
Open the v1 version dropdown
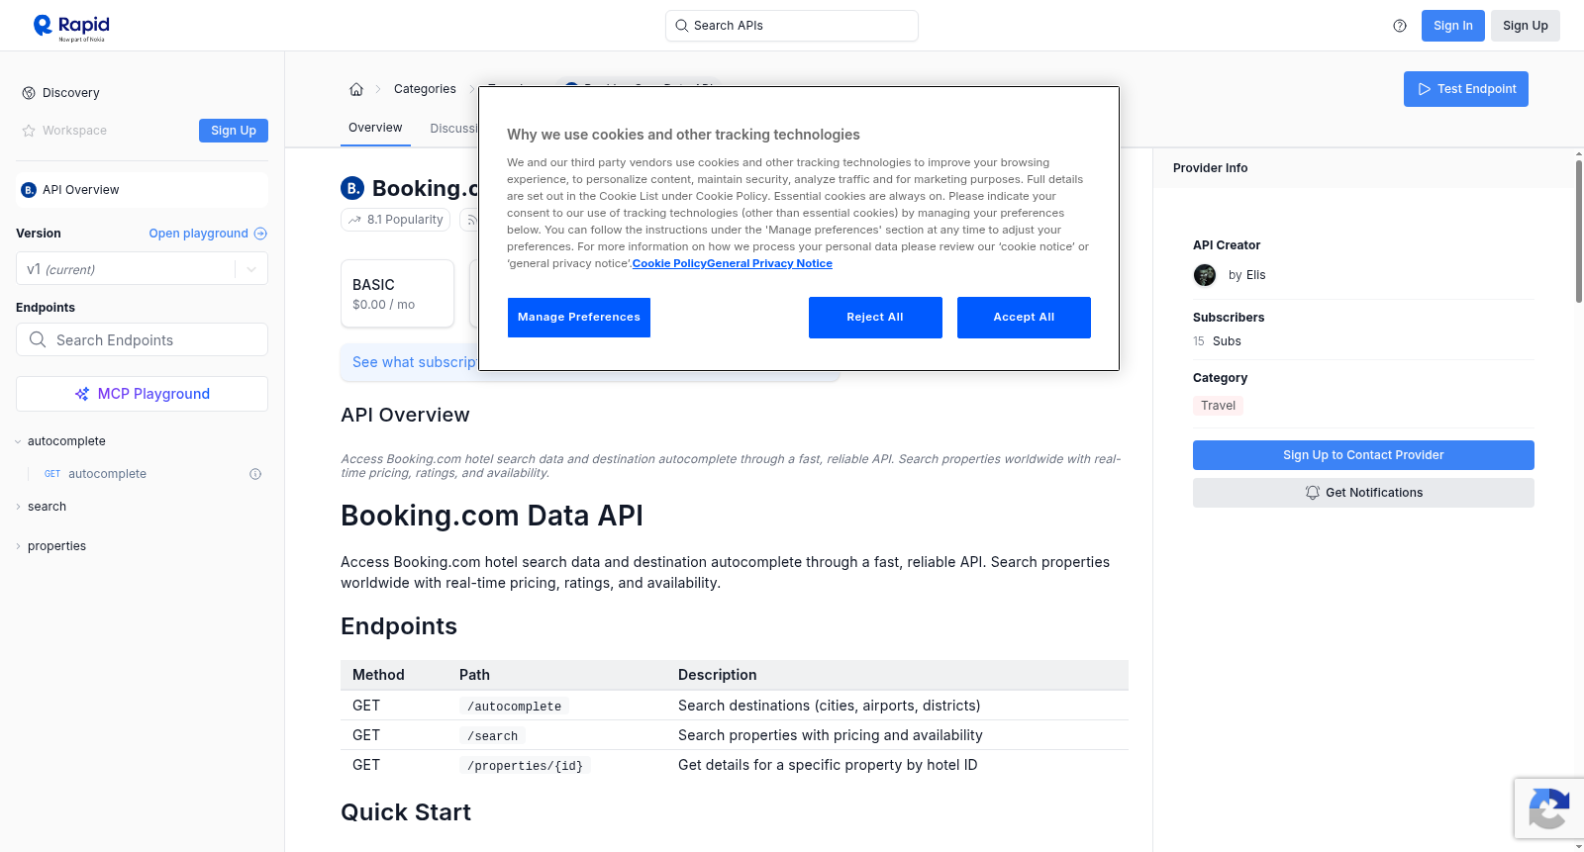(142, 269)
